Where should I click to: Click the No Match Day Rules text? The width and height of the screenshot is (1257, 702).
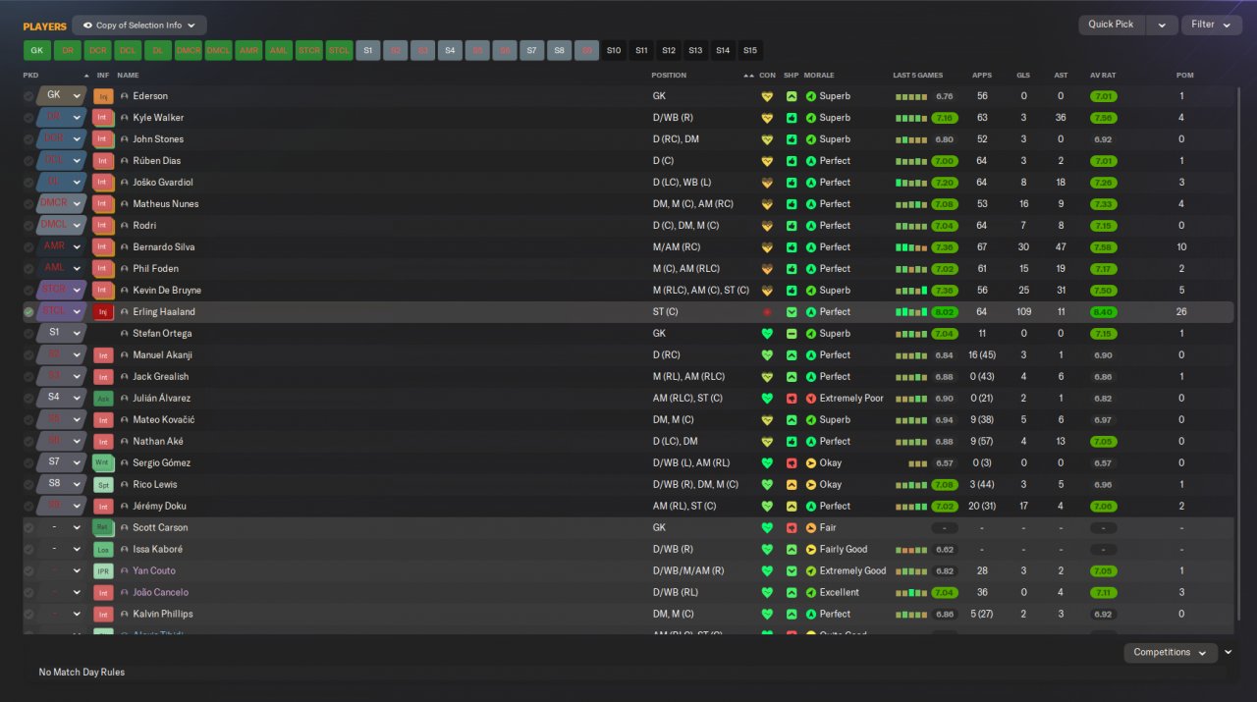(x=82, y=673)
